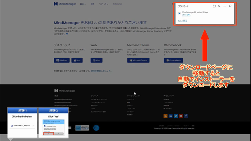Click ファイルを開く link under setup file

tap(186, 15)
